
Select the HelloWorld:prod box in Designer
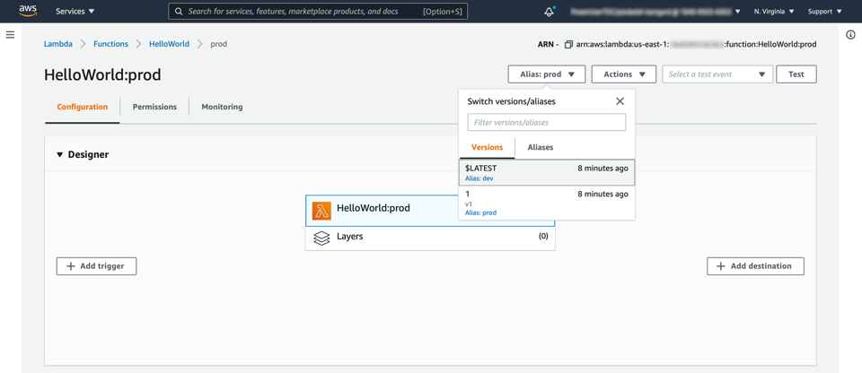tap(383, 211)
